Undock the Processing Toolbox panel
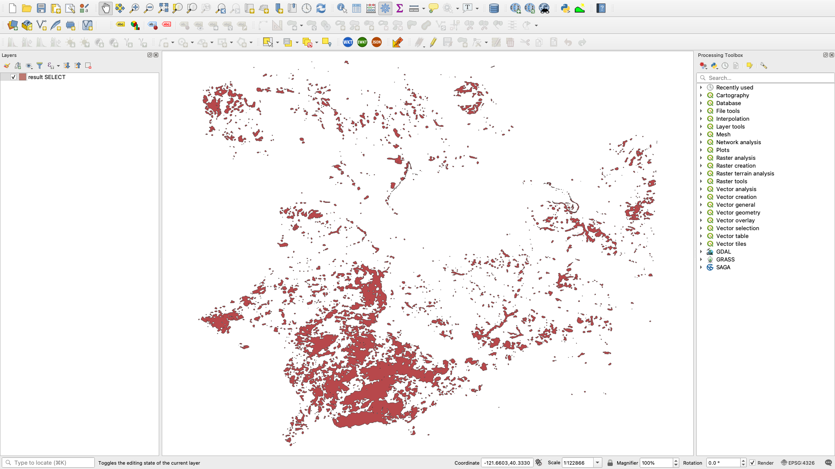This screenshot has height=469, width=835. click(825, 55)
